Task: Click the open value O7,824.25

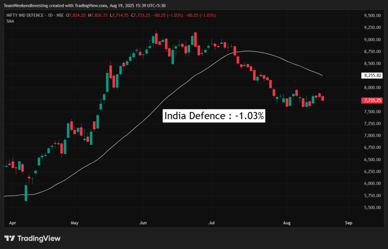Action: tap(76, 15)
